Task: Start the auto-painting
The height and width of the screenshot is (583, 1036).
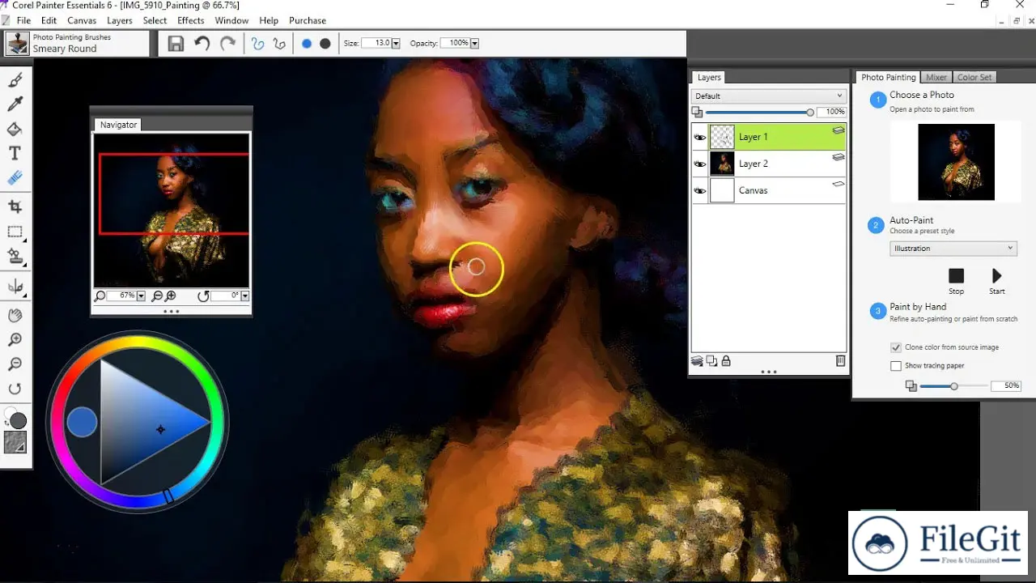Action: 997,276
